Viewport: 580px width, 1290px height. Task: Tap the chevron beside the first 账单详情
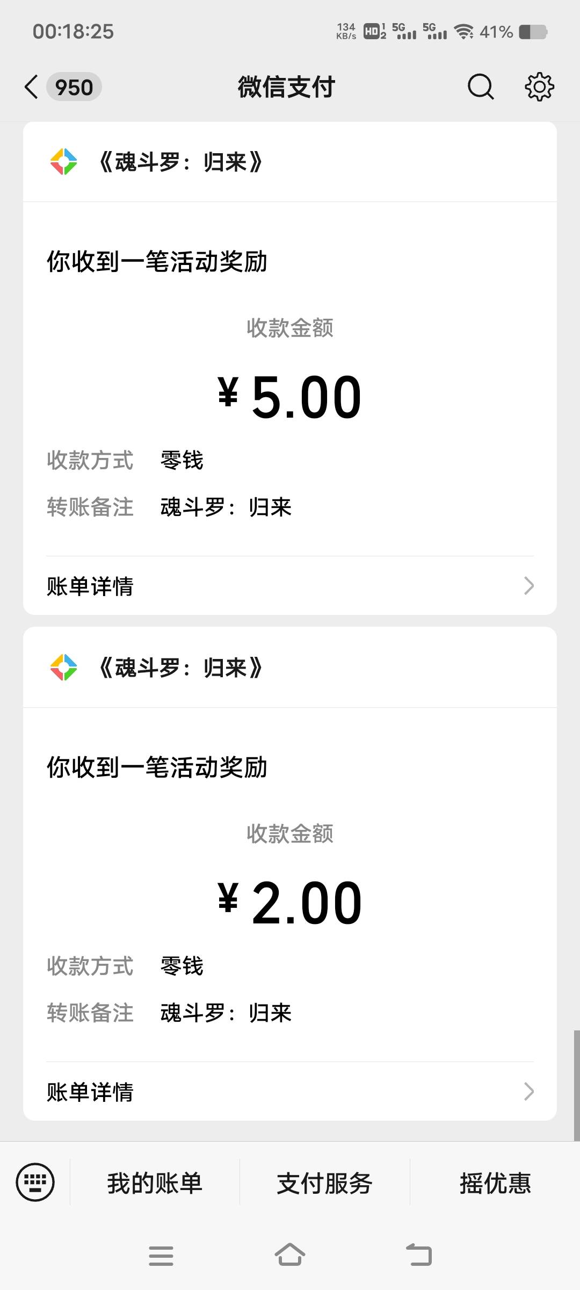(528, 586)
